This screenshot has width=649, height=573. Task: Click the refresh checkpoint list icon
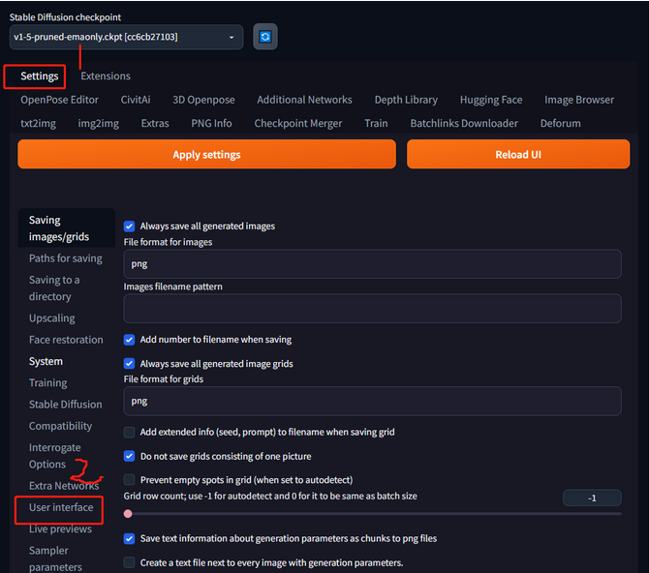(264, 37)
